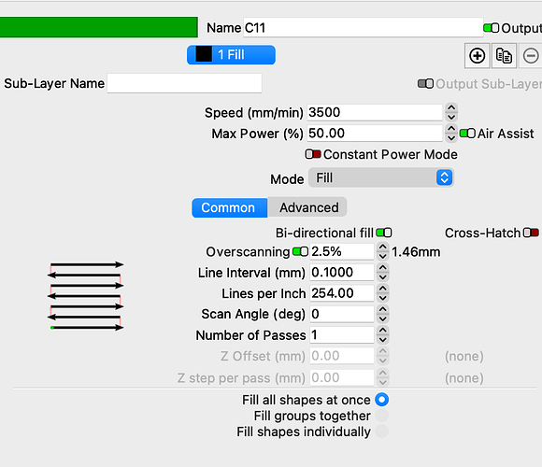
Task: Toggle the Air Assist switch
Action: (x=467, y=134)
